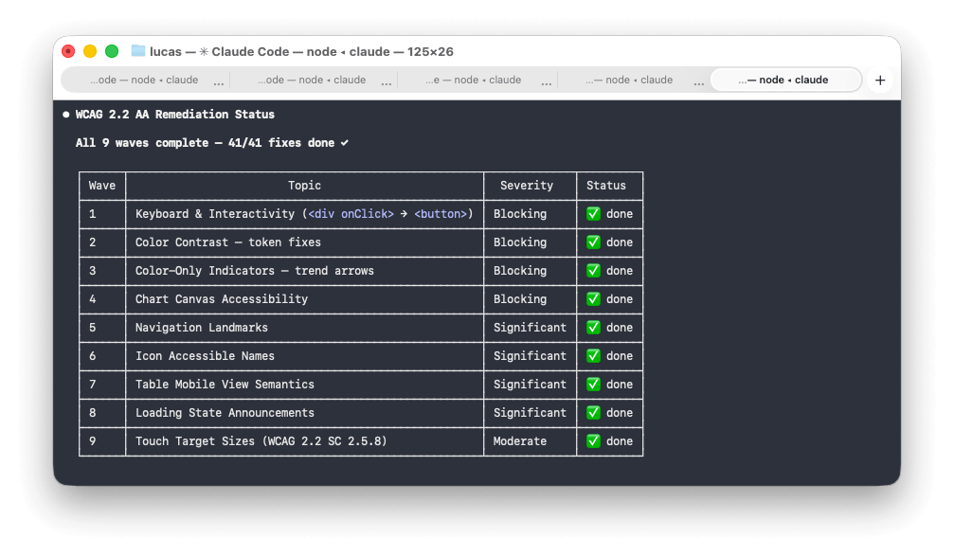
Task: Click the green check for Chart Canvas Accessibility
Action: 594,299
